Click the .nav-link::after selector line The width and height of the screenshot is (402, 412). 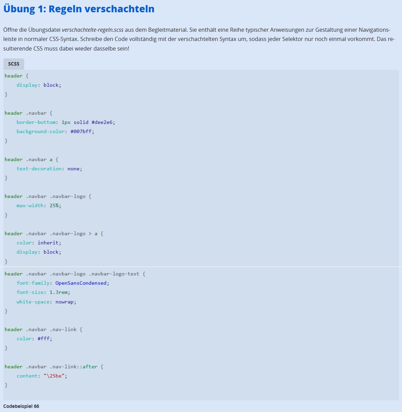(54, 367)
